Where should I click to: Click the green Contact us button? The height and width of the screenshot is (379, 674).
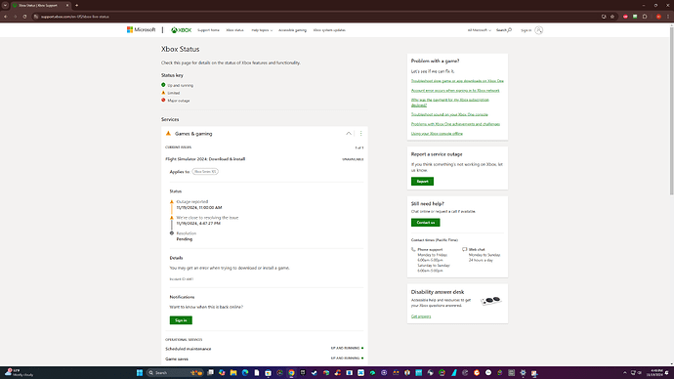(x=426, y=223)
